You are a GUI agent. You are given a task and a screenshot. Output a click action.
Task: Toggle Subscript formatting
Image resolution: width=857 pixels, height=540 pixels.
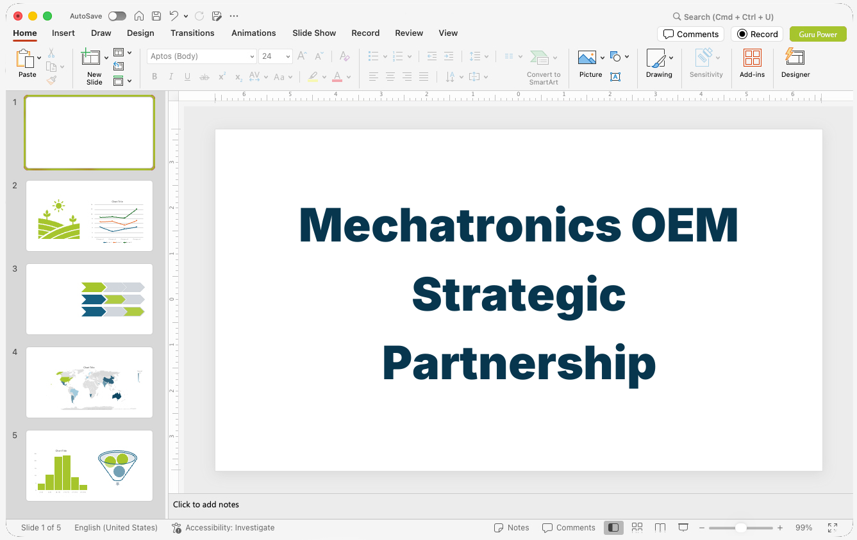238,77
